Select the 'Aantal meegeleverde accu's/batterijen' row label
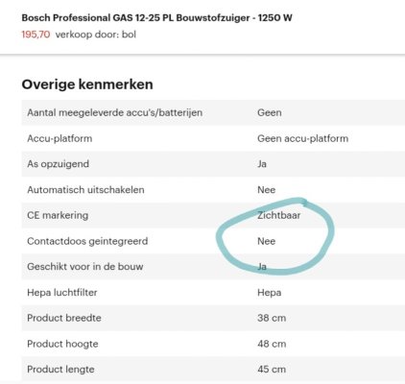405x384 pixels. 115,112
